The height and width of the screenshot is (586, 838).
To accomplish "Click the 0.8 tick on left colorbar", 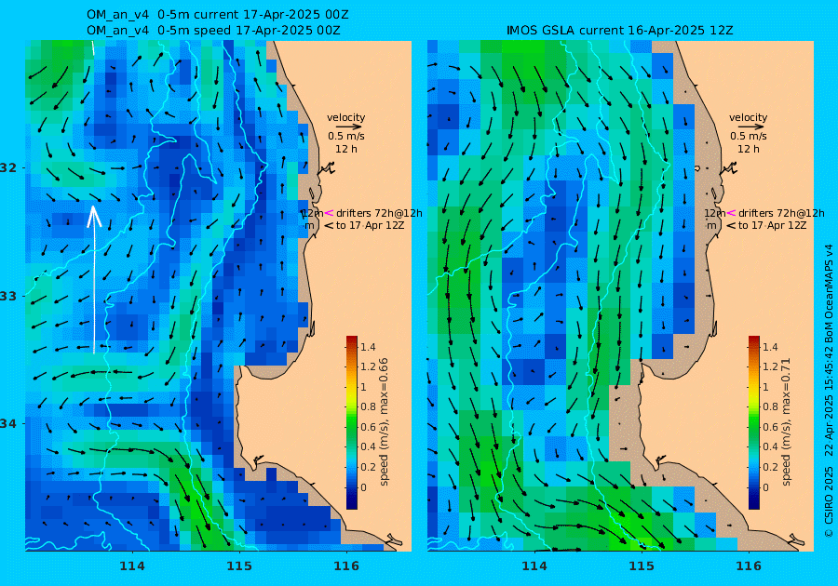I will click(368, 406).
